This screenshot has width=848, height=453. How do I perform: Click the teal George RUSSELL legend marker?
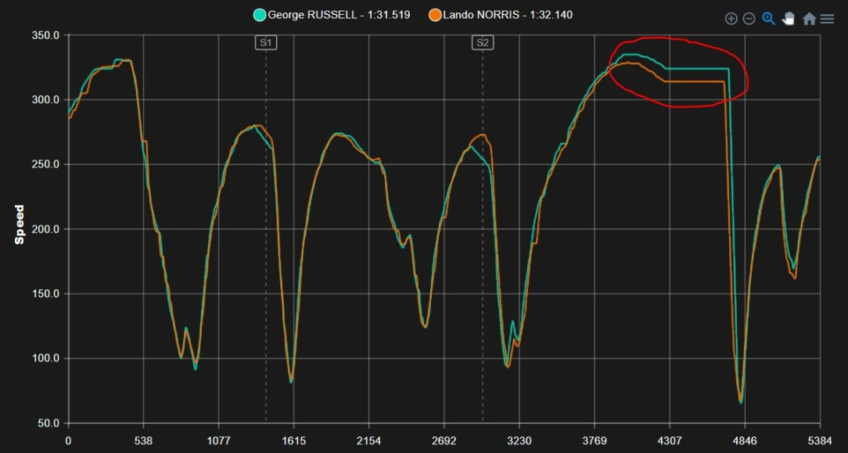pos(260,15)
